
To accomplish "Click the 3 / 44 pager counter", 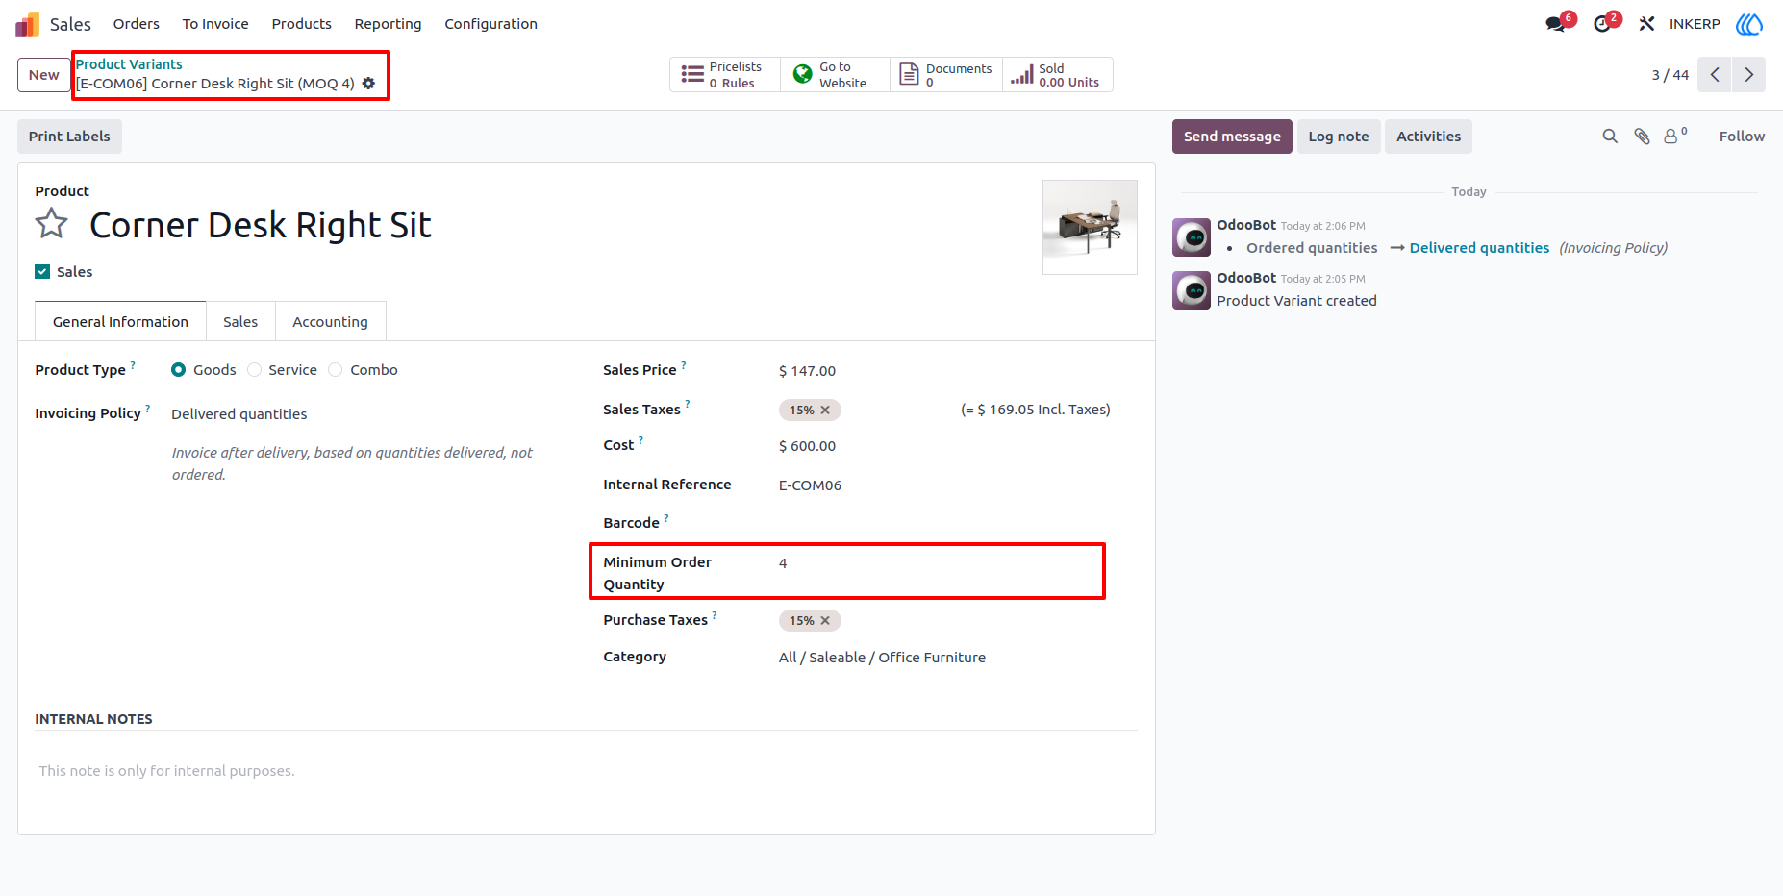I will click(1670, 75).
